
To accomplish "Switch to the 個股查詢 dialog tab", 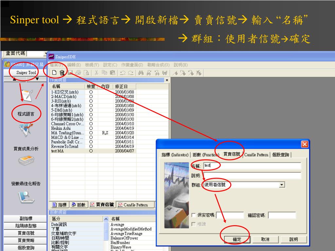I will pyautogui.click(x=280, y=155).
